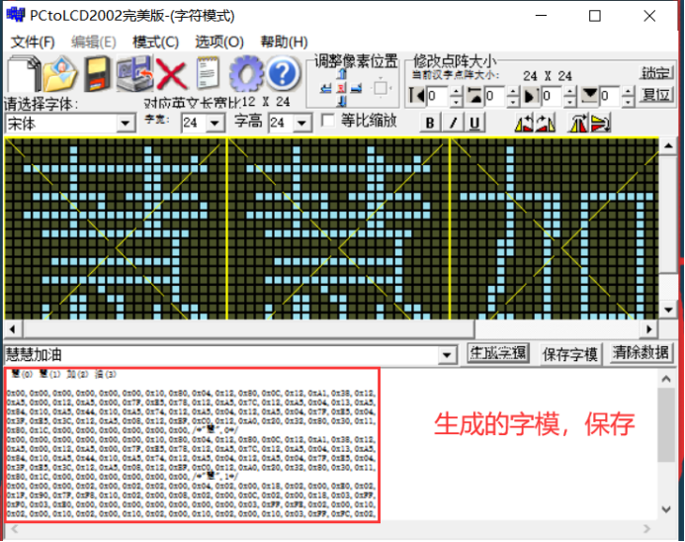Toggle Underline (U) formatting
Viewport: 685px width, 542px height.
click(474, 123)
